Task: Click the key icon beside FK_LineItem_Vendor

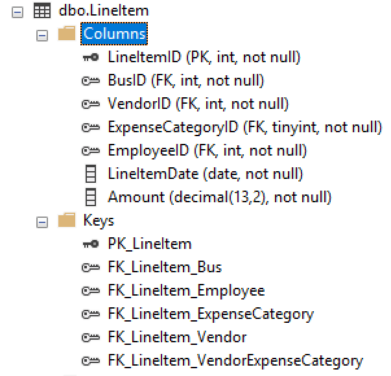Action: pyautogui.click(x=91, y=338)
